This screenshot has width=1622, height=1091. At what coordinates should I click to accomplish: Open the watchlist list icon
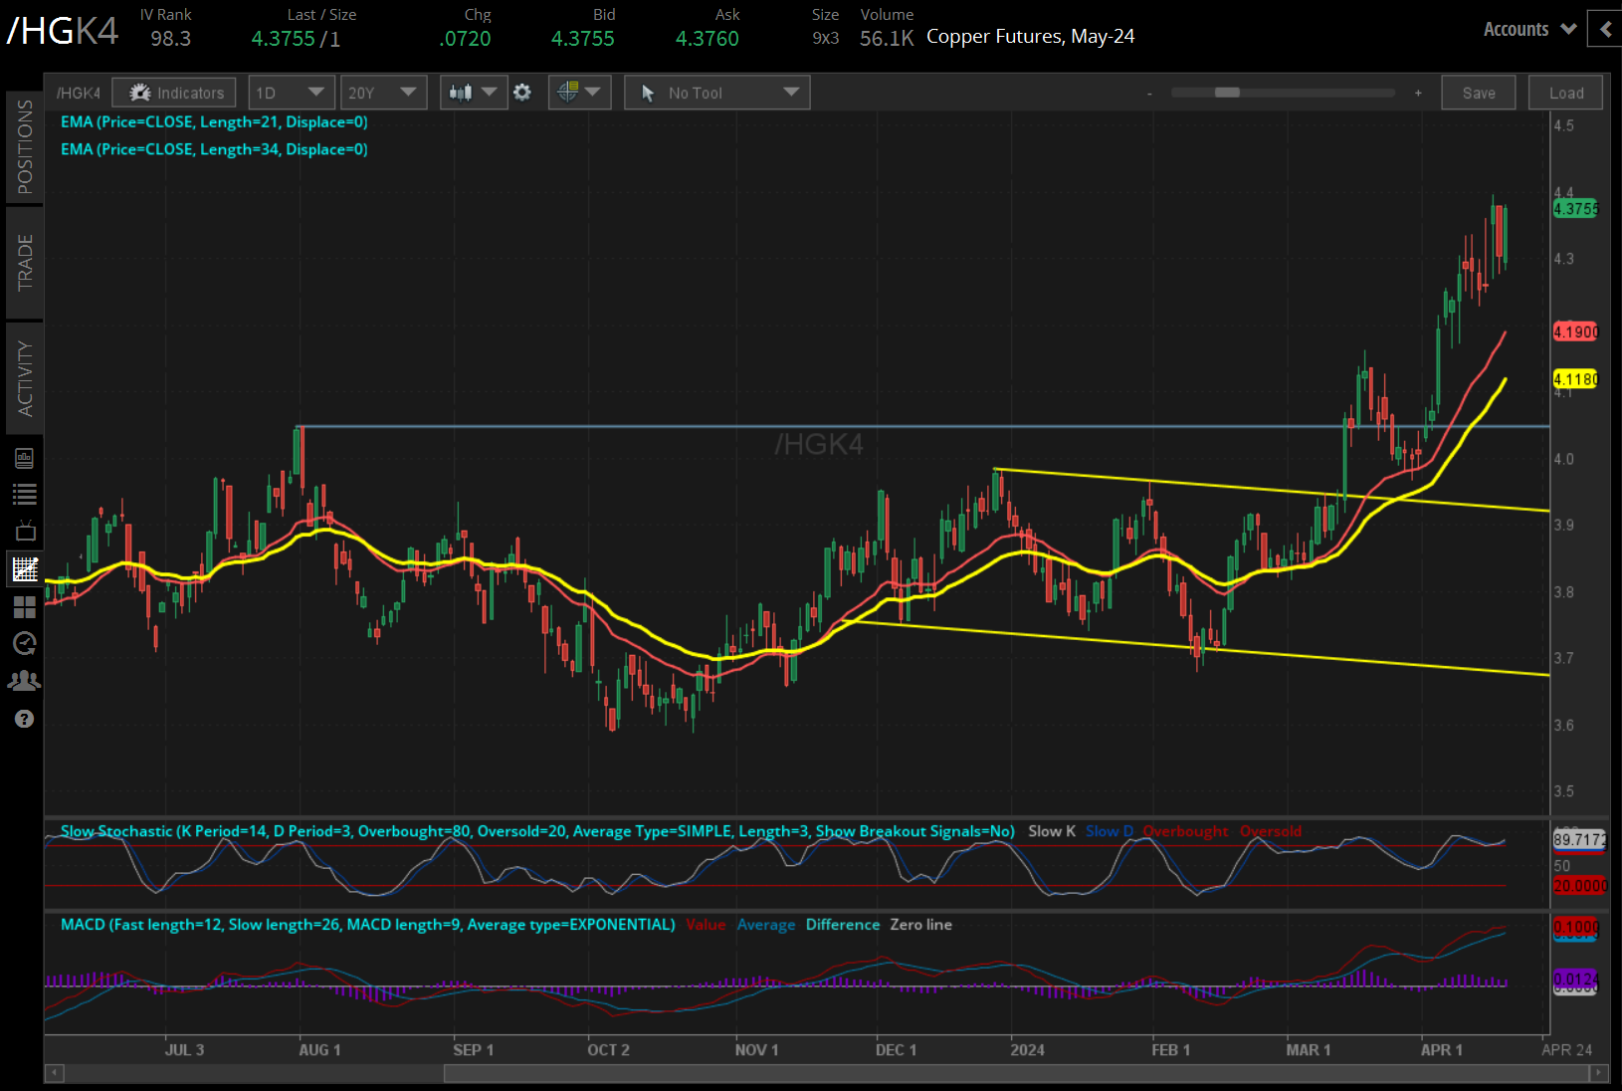(x=25, y=494)
